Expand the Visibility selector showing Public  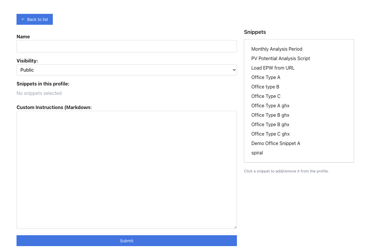[x=127, y=70]
